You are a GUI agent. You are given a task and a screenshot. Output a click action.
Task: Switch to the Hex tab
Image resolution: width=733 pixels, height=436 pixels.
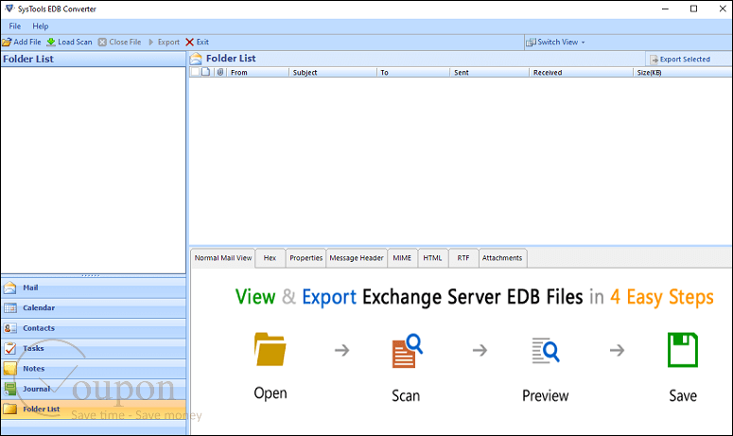pos(270,258)
